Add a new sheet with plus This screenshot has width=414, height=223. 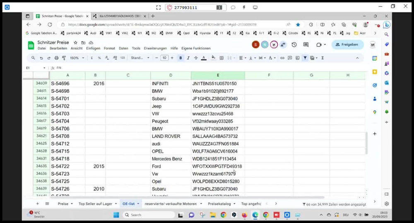coord(38,204)
